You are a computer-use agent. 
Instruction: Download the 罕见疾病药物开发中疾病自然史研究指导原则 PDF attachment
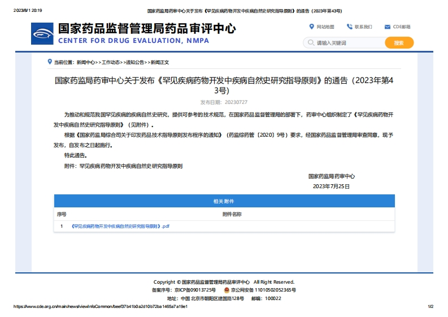(x=120, y=226)
